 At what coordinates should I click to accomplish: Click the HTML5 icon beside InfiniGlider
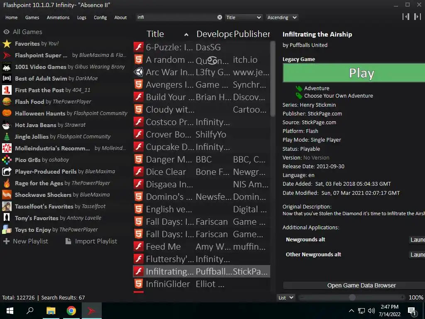[139, 284]
